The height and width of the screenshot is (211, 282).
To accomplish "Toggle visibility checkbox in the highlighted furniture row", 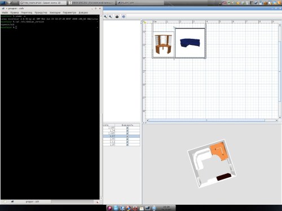I will coord(127,136).
